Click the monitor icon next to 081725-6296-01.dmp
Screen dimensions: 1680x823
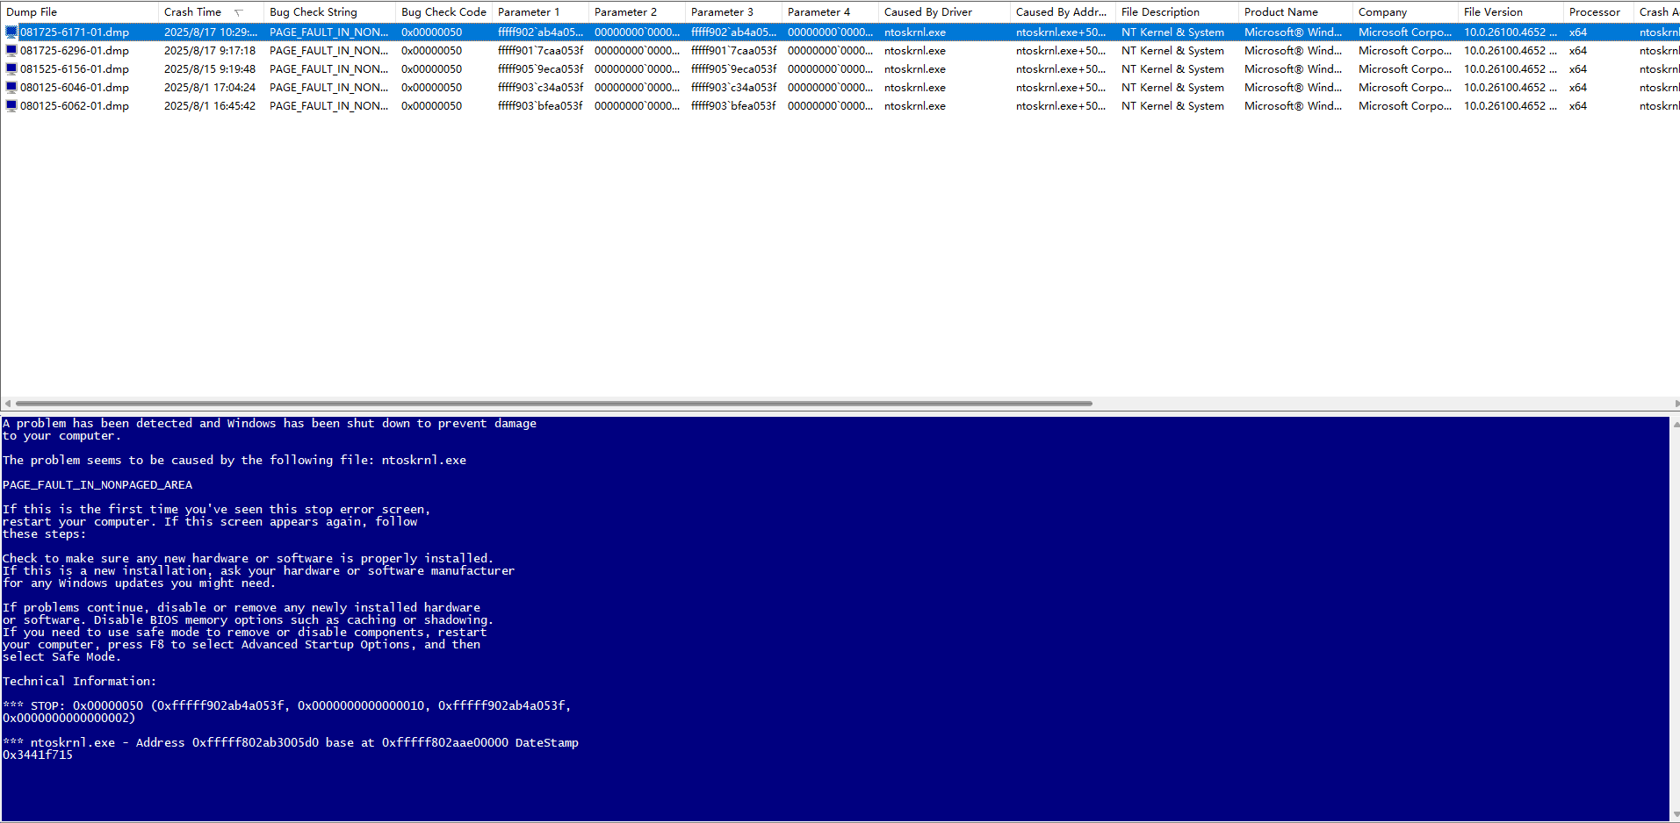click(11, 50)
